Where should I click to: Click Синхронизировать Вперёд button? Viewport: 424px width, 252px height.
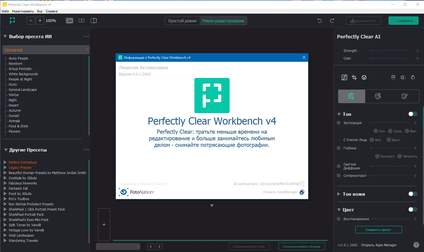(x=302, y=247)
